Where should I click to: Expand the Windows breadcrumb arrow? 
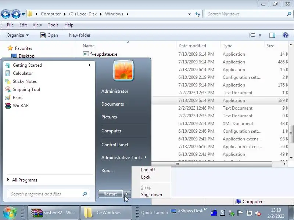pyautogui.click(x=127, y=14)
